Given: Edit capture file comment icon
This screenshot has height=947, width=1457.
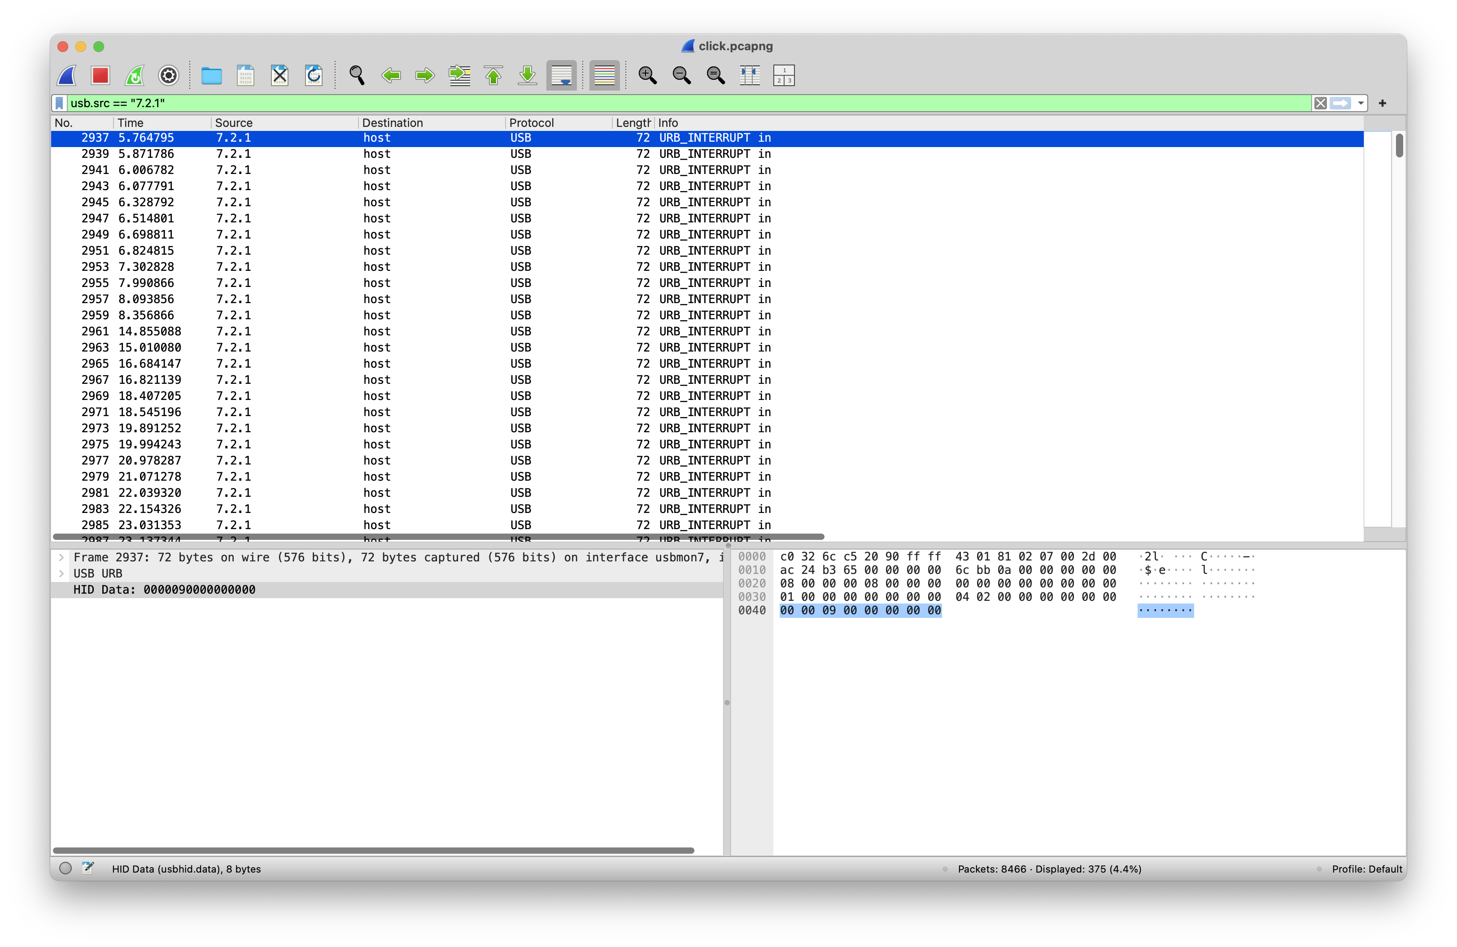Looking at the screenshot, I should (x=88, y=868).
